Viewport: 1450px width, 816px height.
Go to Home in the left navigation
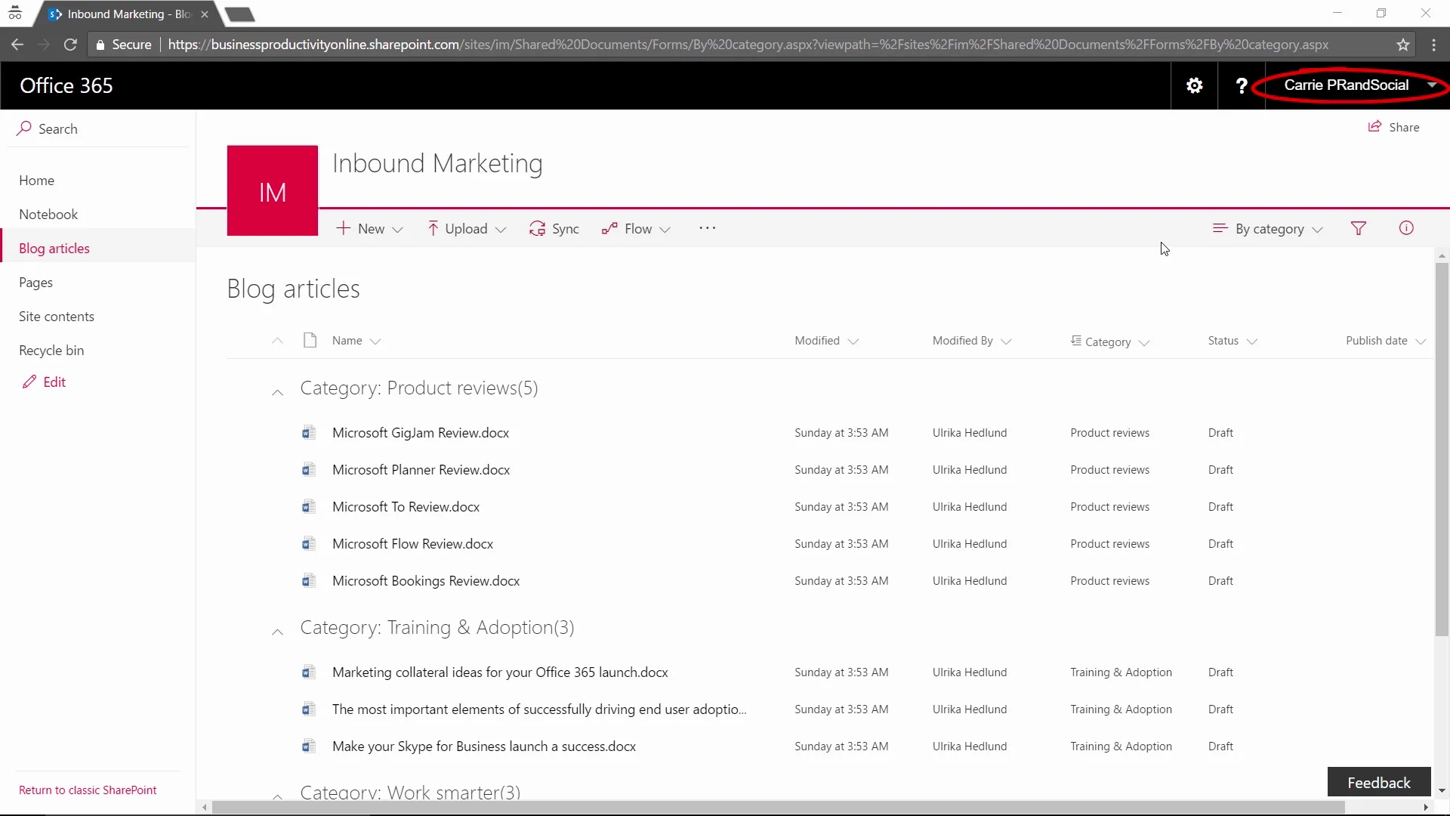tap(36, 181)
